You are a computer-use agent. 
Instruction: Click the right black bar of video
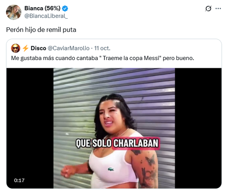[x=198, y=128]
